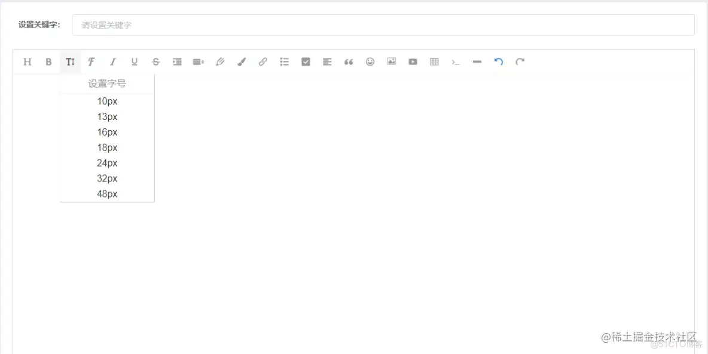The width and height of the screenshot is (708, 354).
Task: Toggle bold formatting
Action: [49, 61]
